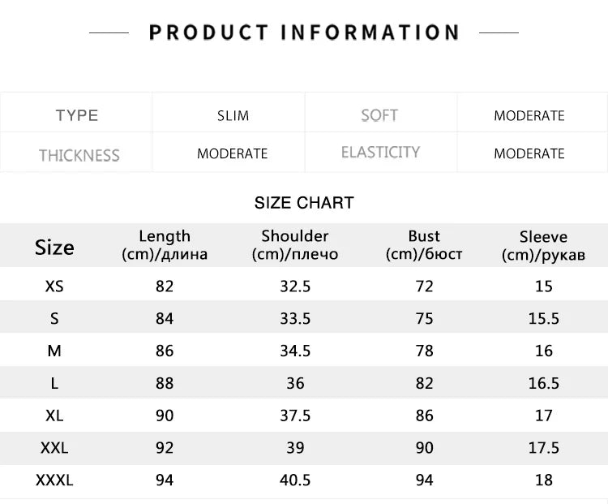Screen dimensions: 608x504
Task: Click bust value 86 in XL row
Action: click(424, 416)
